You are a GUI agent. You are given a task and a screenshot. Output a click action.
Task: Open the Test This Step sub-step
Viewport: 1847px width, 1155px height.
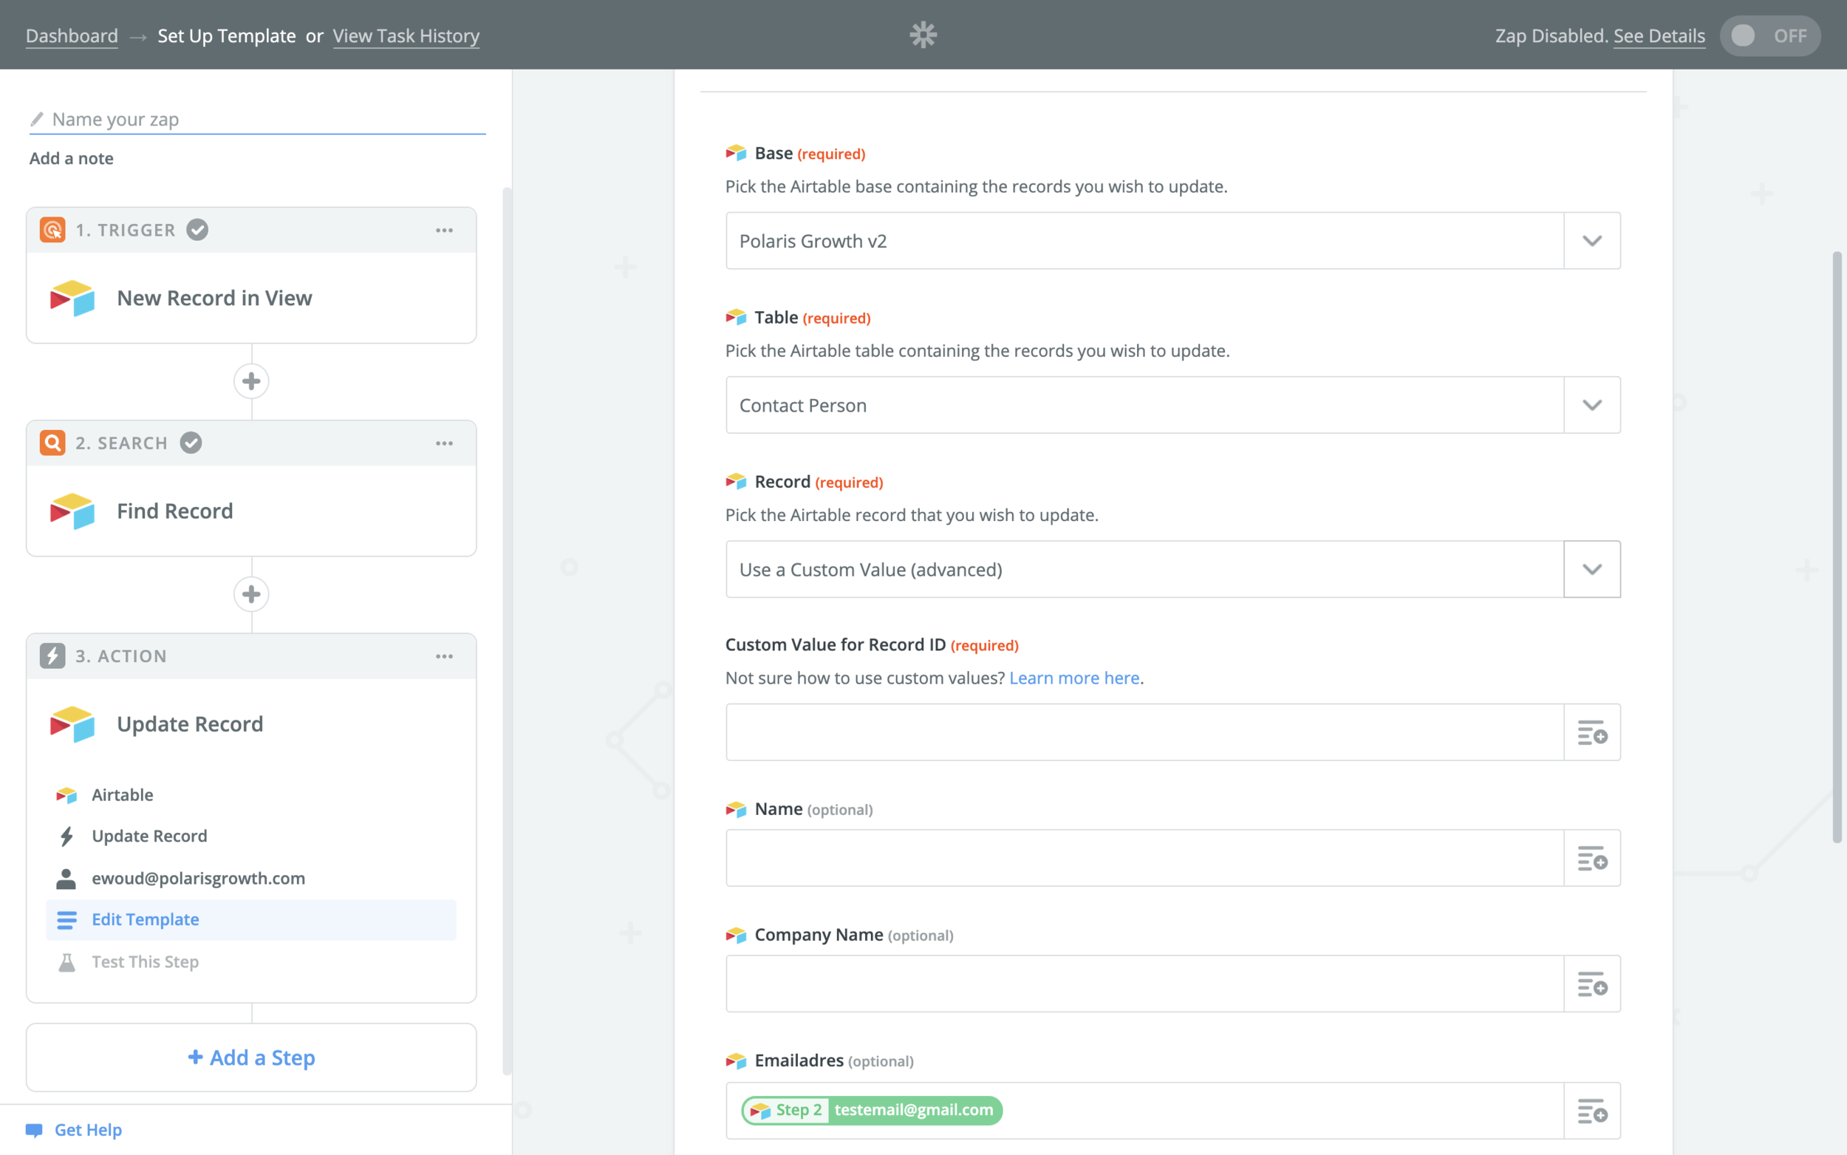click(x=251, y=961)
